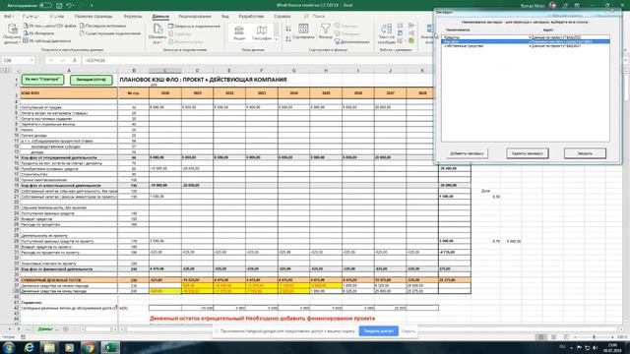The height and width of the screenshot is (354, 630).
Task: Click the Flash Fill icon in data tools
Action: click(401, 26)
